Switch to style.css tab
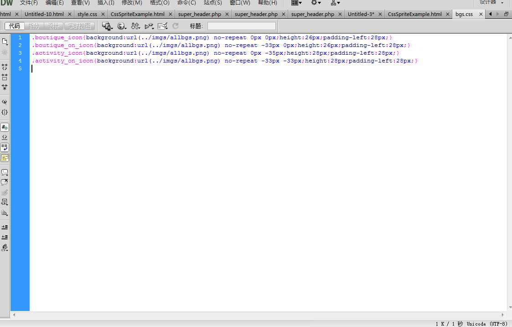Screen dimensions: 512x327 [87, 14]
